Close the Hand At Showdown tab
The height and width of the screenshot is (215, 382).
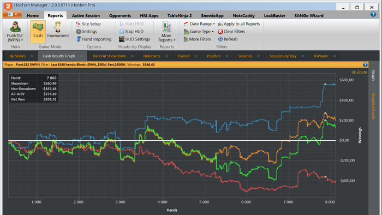point(132,56)
